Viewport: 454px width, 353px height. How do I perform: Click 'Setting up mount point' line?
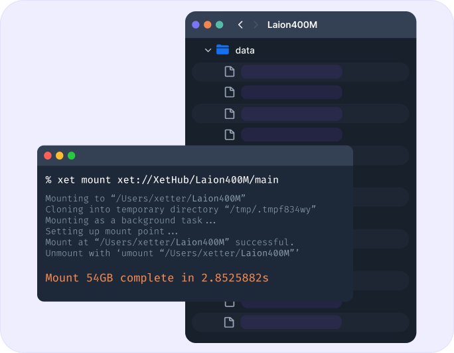112,231
